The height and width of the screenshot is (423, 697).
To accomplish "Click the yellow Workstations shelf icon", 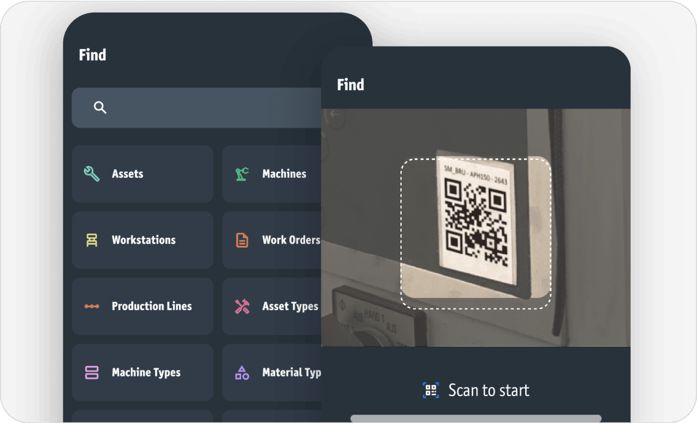I will pyautogui.click(x=91, y=240).
